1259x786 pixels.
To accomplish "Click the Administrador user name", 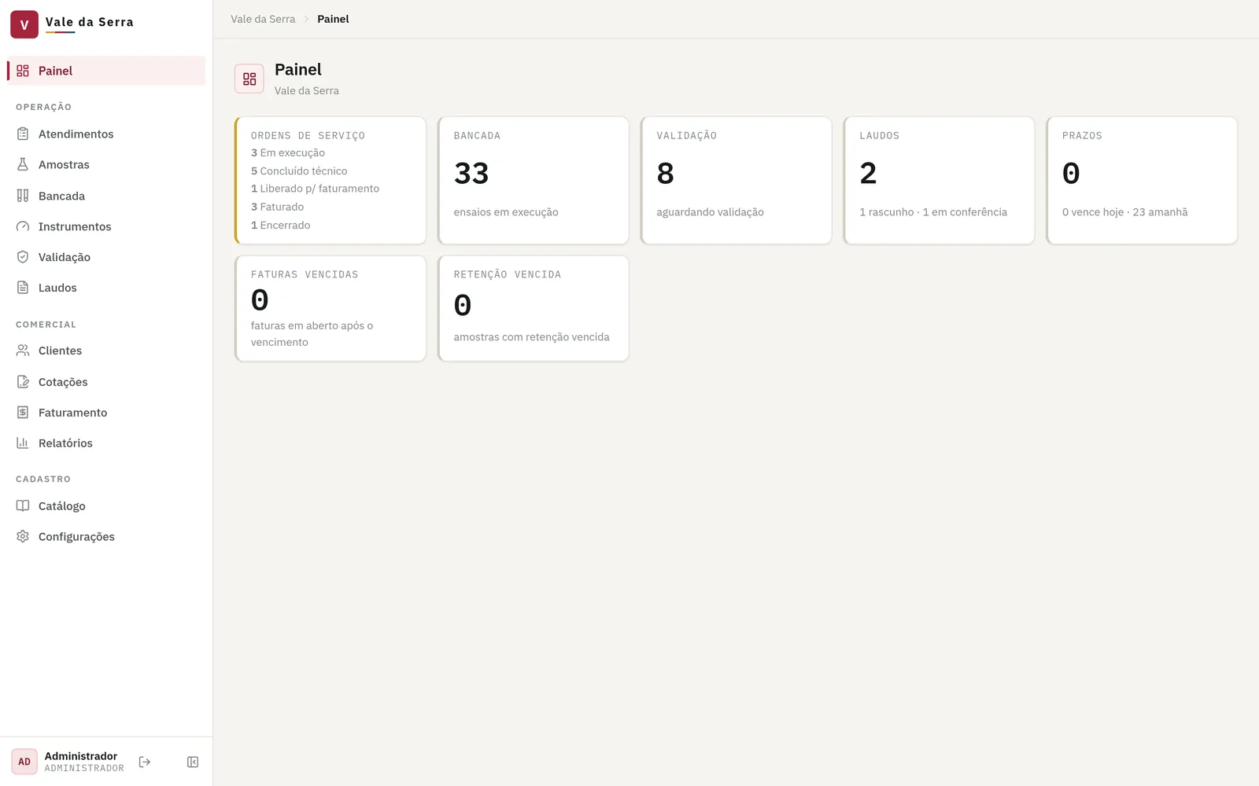I will (81, 756).
